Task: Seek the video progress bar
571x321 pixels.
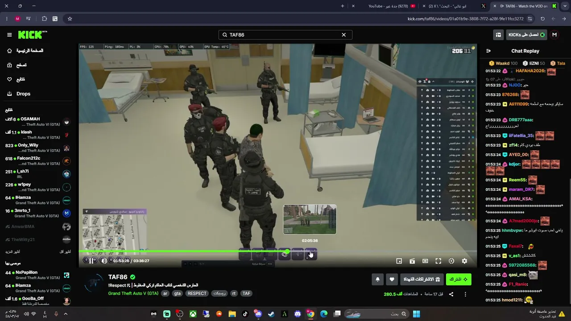Action: pyautogui.click(x=277, y=251)
